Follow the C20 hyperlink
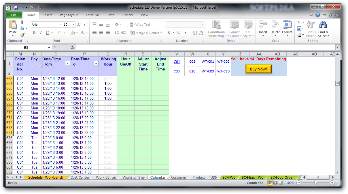This screenshot has width=348, height=194. pos(192,71)
